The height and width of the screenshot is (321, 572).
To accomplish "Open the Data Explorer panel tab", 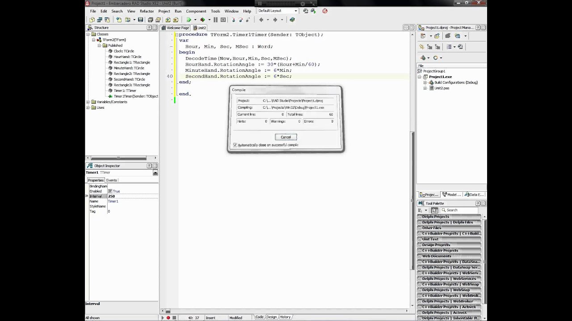I will point(474,195).
